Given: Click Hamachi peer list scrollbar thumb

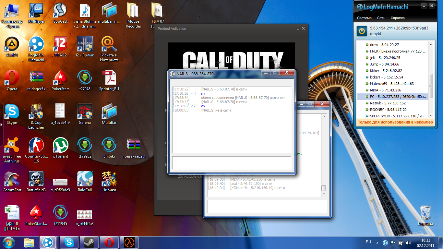Looking at the screenshot, I should point(431,86).
